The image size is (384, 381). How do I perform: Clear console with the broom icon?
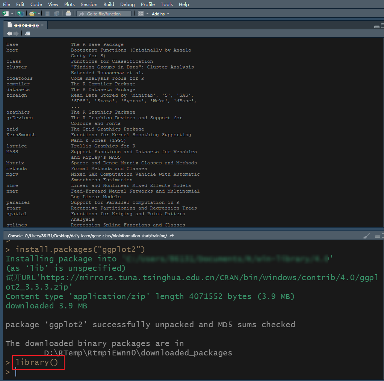point(366,236)
